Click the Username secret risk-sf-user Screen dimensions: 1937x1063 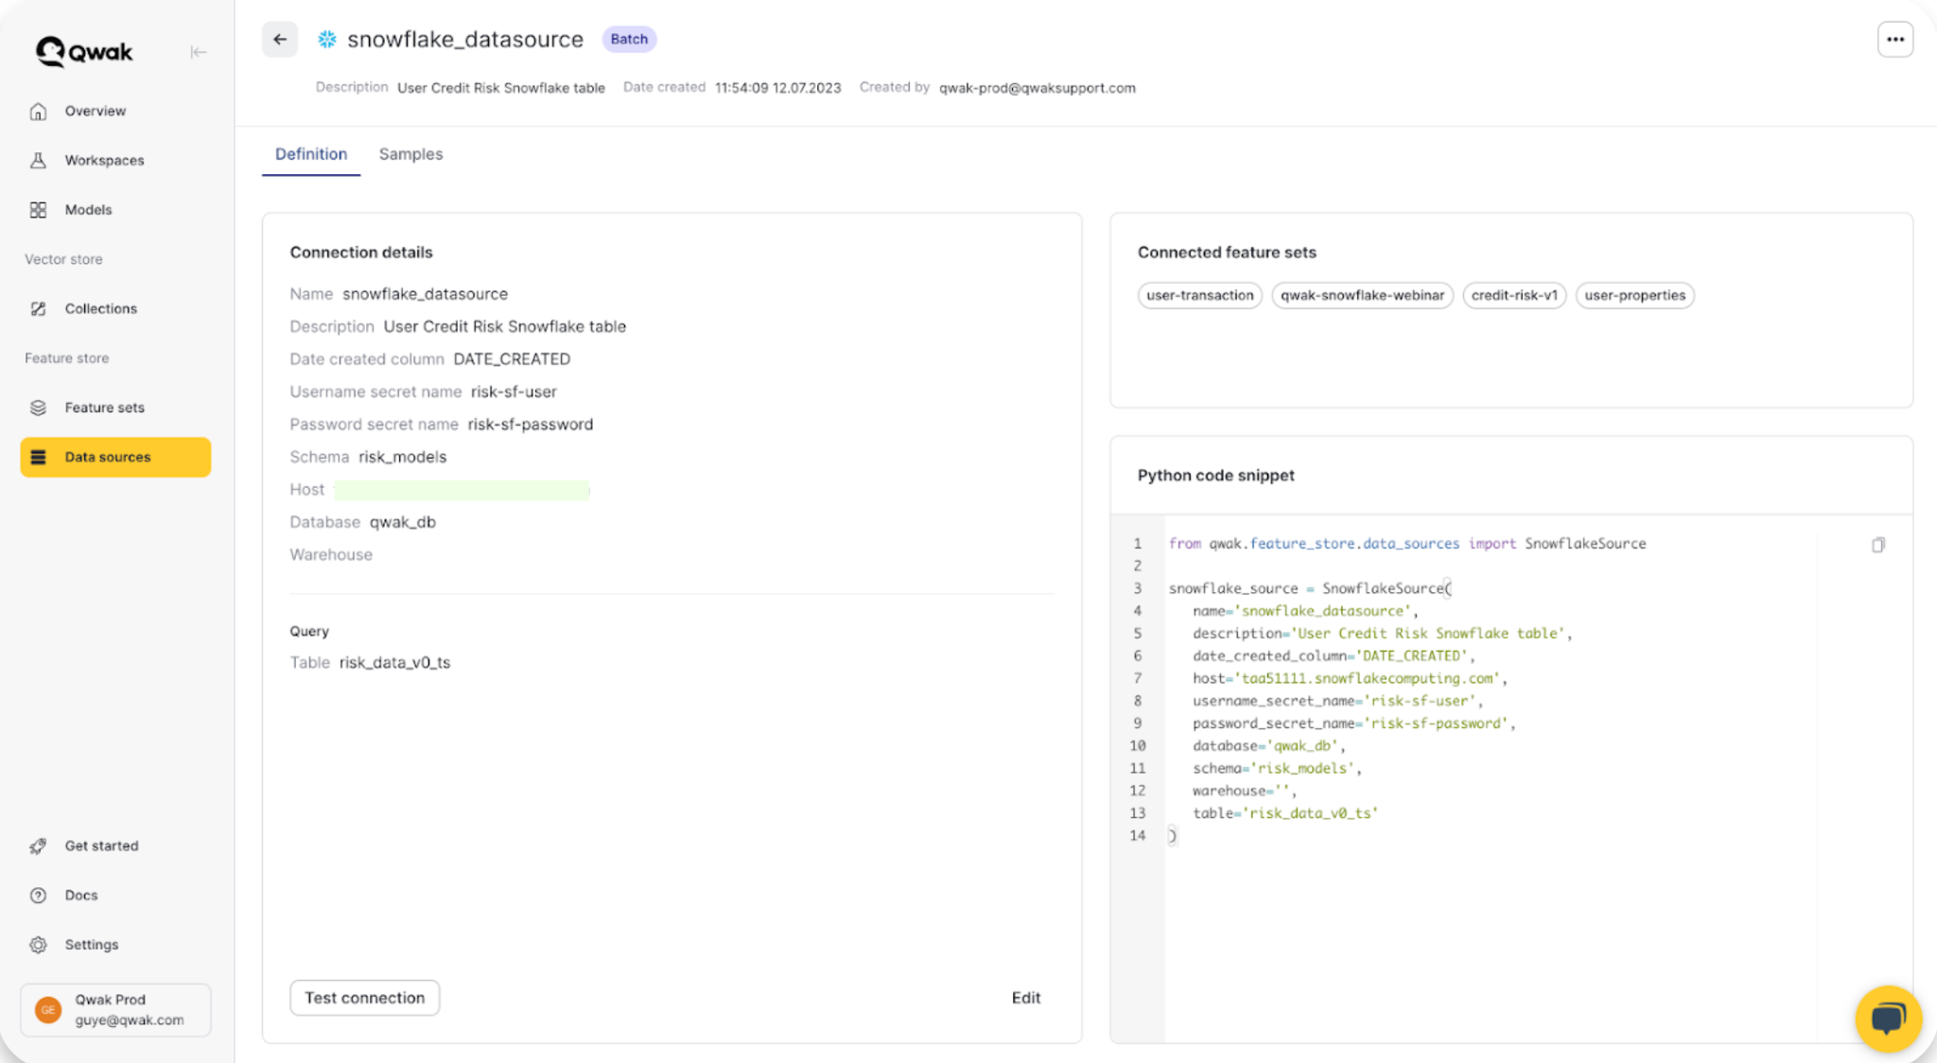point(515,392)
